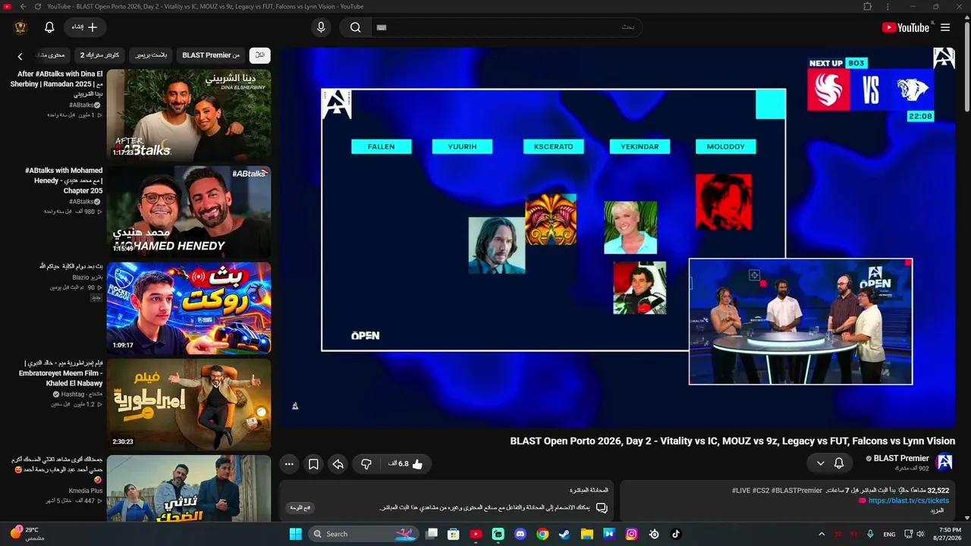Screen dimensions: 971x546
Task: Share the BLAST Open Porto video
Action: click(x=338, y=463)
